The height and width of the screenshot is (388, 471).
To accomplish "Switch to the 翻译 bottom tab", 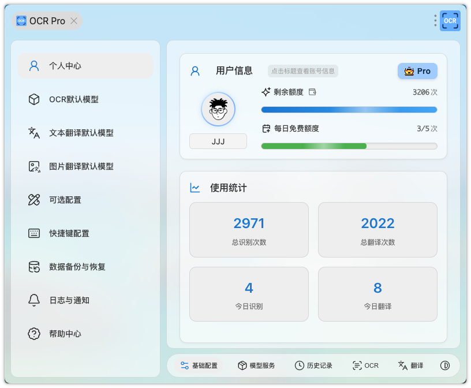I will [x=410, y=365].
